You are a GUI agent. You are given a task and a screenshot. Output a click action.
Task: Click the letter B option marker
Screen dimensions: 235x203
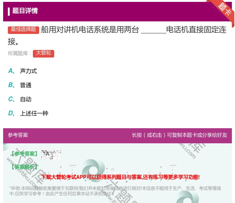(11, 85)
